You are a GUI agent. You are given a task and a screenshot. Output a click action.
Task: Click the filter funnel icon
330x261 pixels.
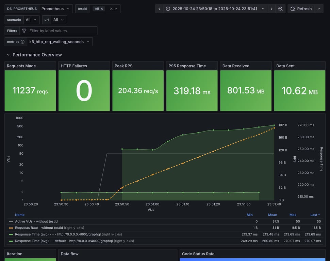(x=24, y=31)
